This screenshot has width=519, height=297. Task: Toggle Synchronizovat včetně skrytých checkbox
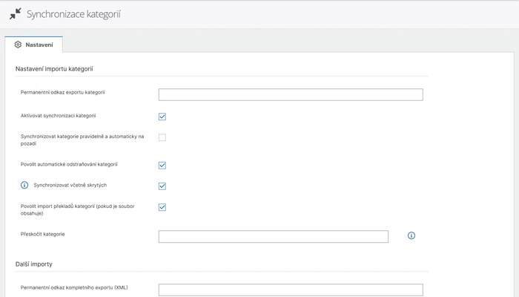coord(162,186)
